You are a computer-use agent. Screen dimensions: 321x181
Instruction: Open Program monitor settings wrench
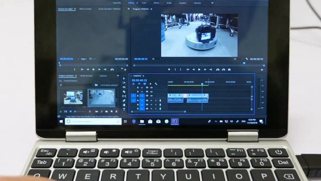247,59
